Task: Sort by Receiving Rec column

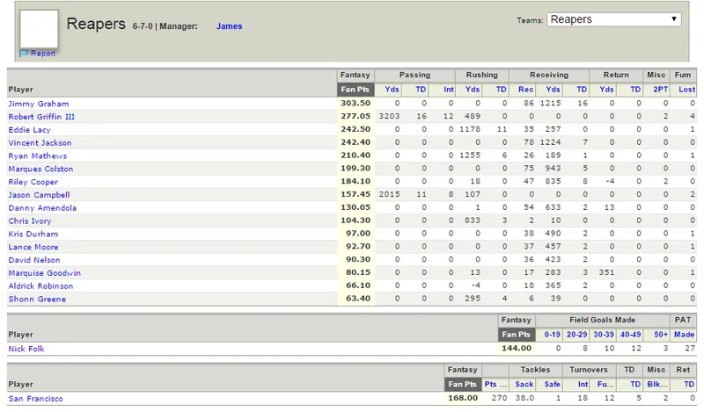Action: 525,90
